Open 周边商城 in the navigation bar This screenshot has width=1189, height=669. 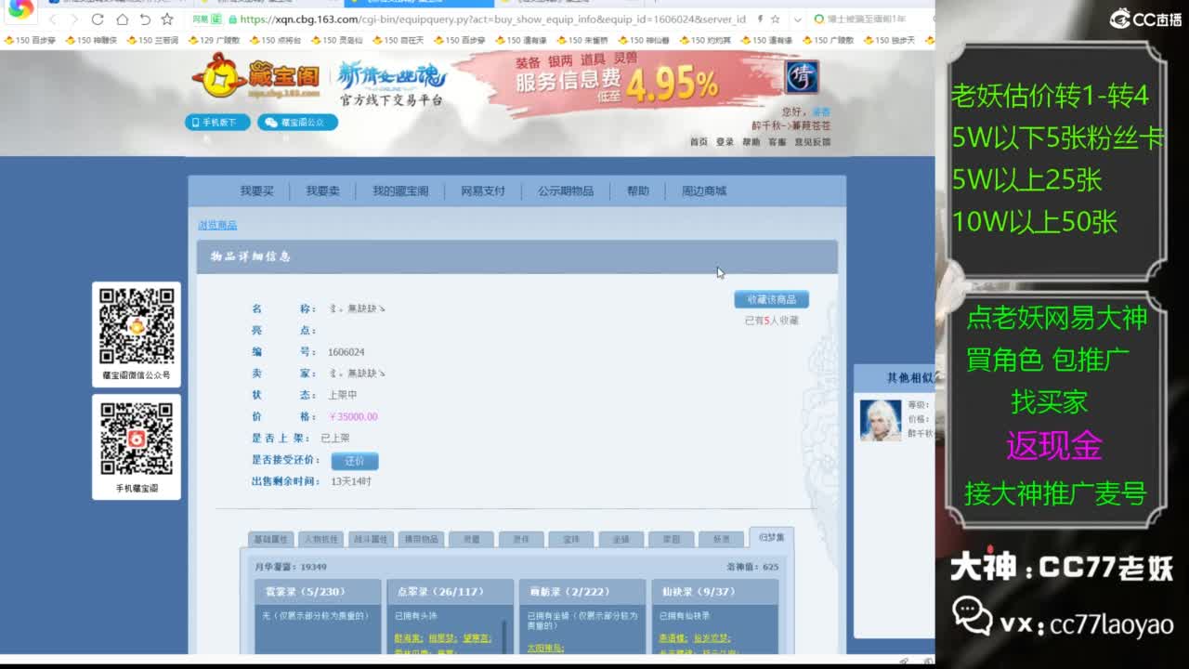point(704,190)
